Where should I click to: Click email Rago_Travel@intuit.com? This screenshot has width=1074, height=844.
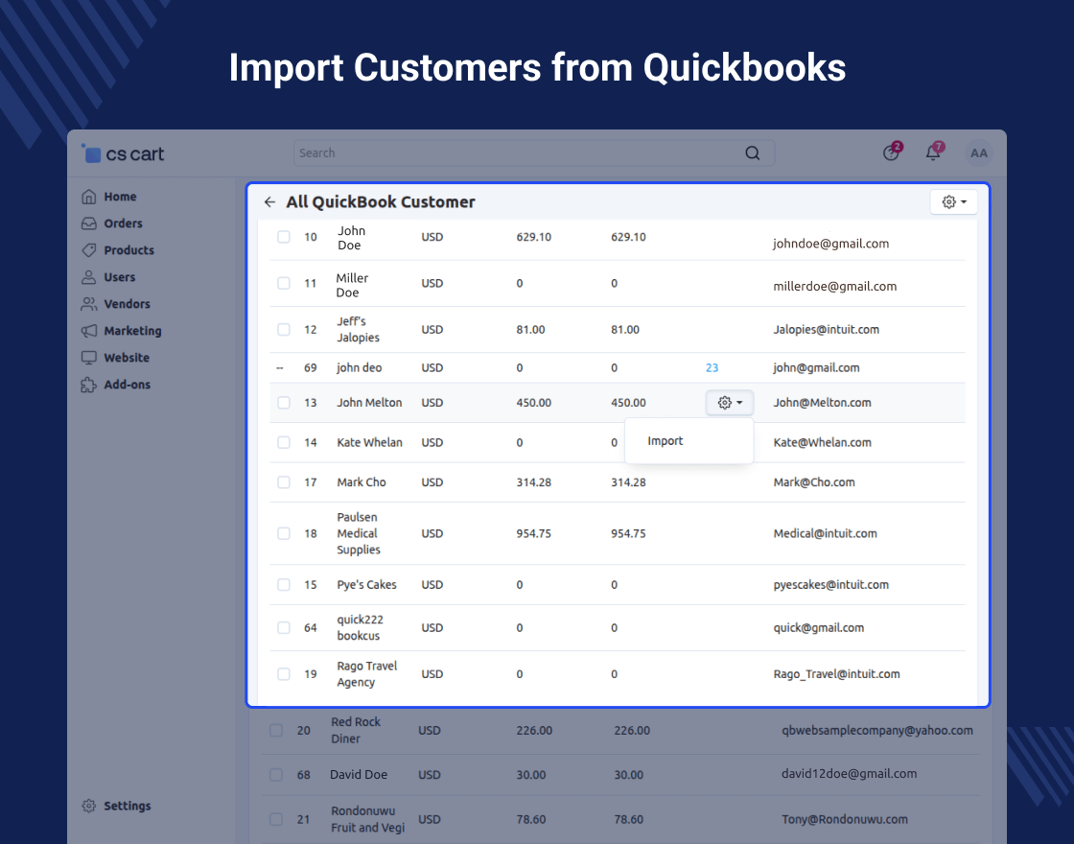click(836, 674)
